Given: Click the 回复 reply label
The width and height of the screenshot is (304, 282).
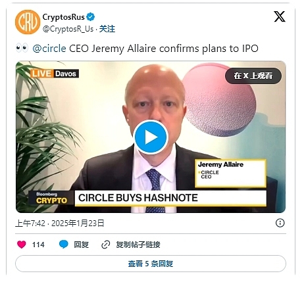Looking at the screenshot, I should click(82, 245).
